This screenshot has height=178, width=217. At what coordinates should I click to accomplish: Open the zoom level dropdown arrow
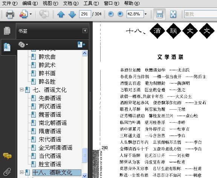click(145, 14)
